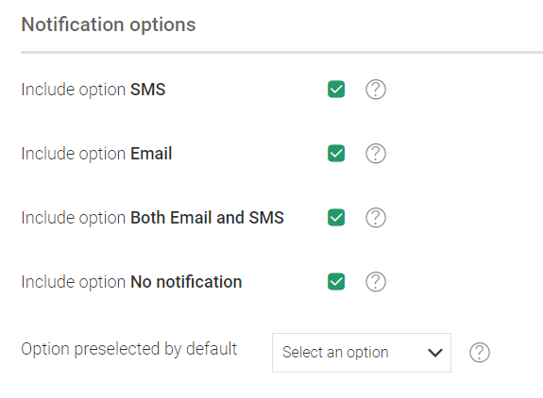The width and height of the screenshot is (543, 398).
Task: Toggle the Include option Email checkbox
Action: click(336, 154)
